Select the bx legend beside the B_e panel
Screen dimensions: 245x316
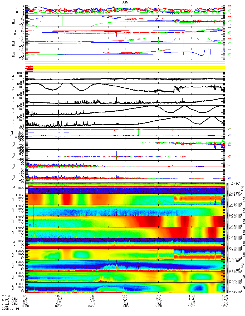[229, 57]
